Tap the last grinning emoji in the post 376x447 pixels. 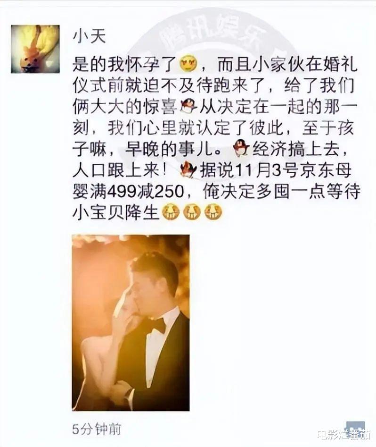point(213,212)
